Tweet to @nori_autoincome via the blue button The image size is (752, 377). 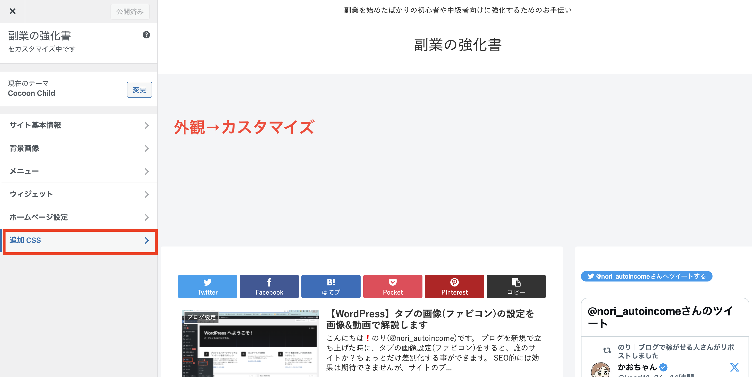point(646,276)
